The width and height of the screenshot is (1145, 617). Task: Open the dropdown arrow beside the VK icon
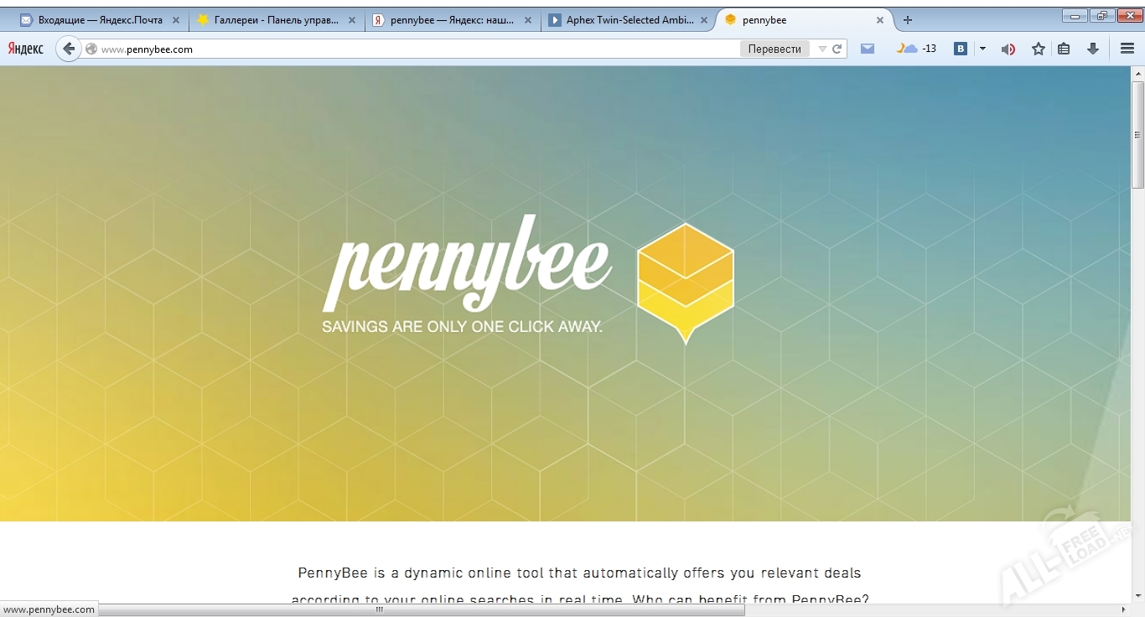pyautogui.click(x=982, y=49)
